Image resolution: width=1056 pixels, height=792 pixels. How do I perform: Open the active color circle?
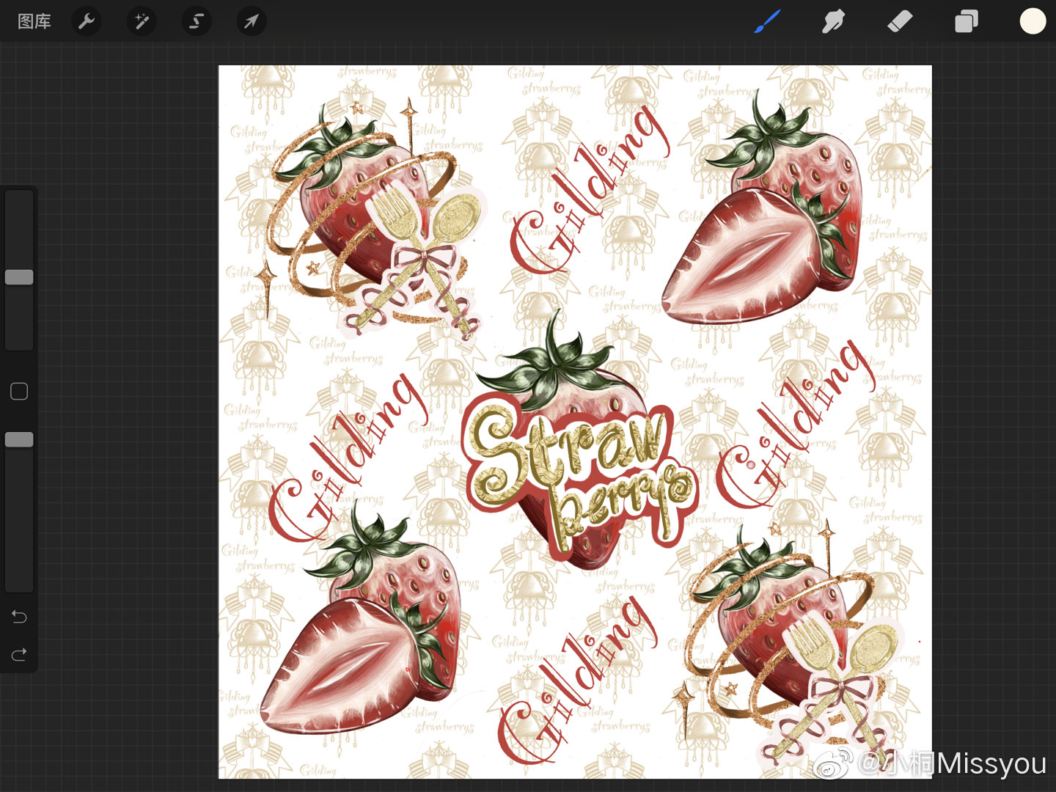pyautogui.click(x=1033, y=21)
